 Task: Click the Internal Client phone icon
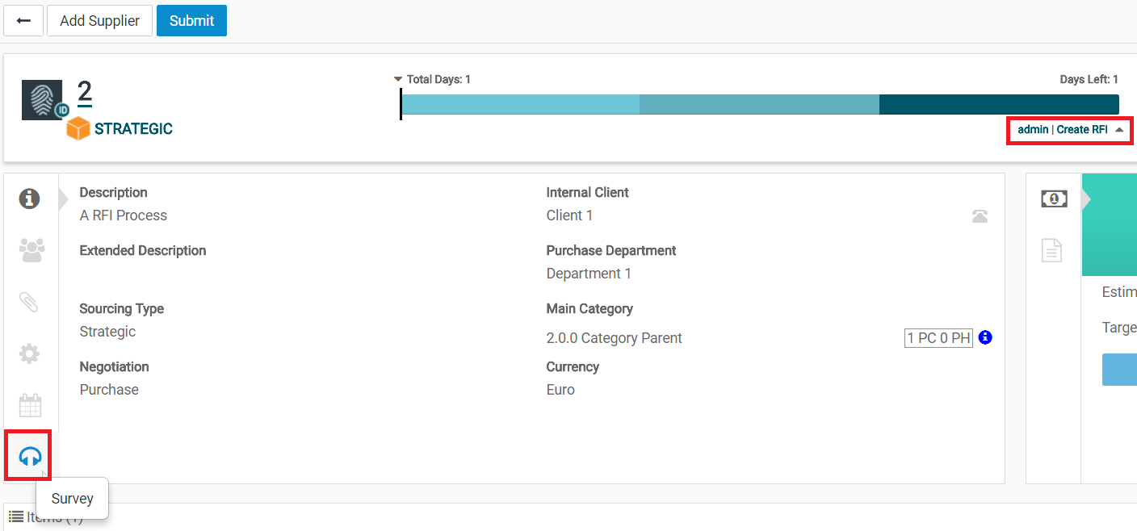tap(980, 216)
